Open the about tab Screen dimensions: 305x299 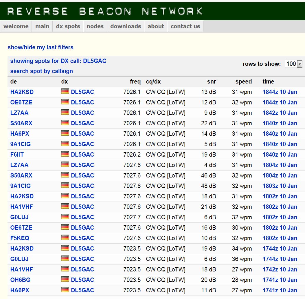click(156, 26)
